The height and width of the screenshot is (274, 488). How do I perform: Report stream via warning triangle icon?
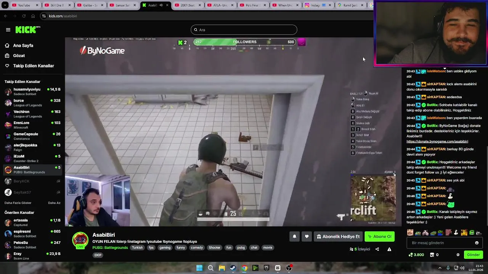tap(389, 249)
